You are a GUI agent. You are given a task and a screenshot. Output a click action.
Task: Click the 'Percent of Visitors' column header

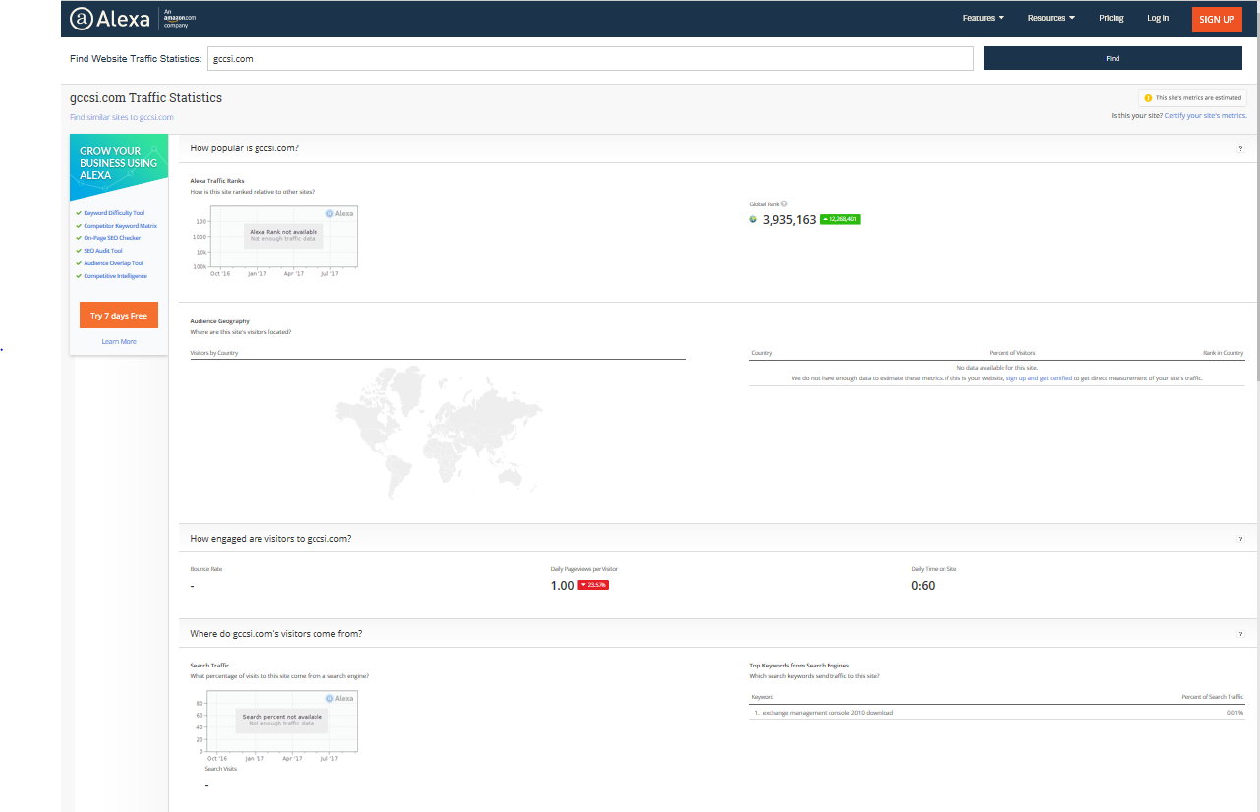point(1012,353)
